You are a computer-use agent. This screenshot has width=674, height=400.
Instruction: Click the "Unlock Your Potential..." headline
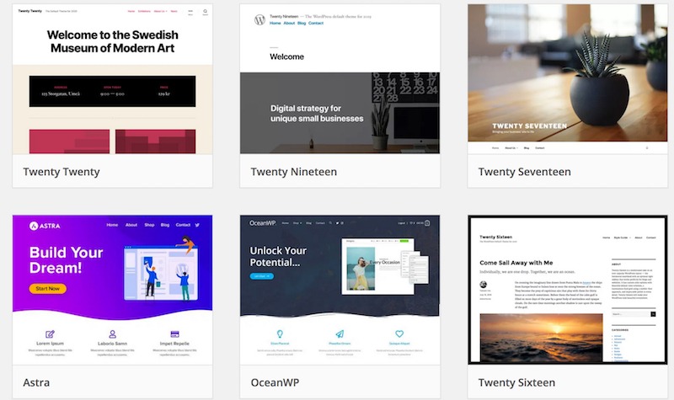(278, 256)
